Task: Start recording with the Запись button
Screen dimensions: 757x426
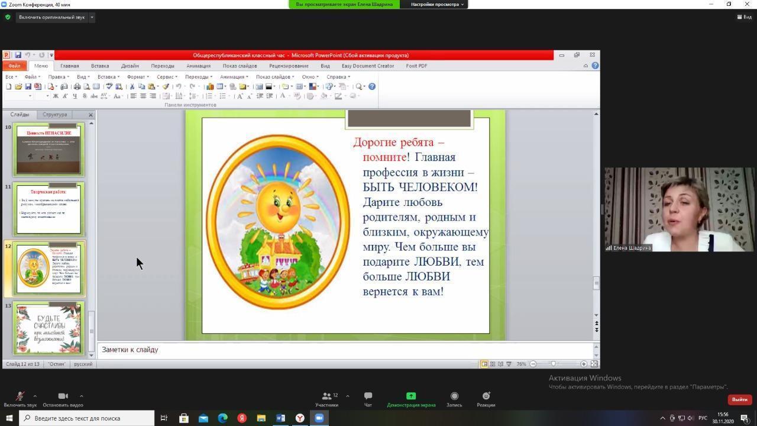Action: point(454,399)
